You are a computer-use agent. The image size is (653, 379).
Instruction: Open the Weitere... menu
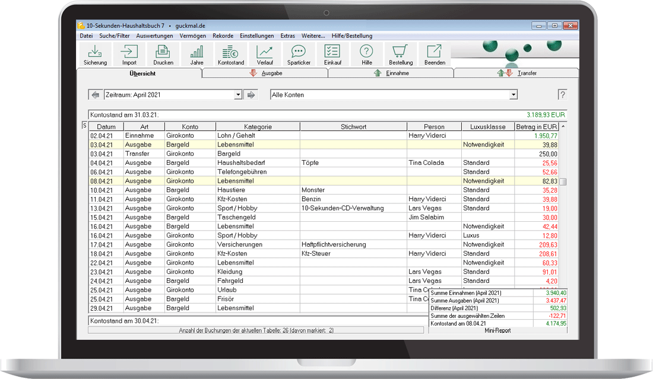tap(313, 36)
